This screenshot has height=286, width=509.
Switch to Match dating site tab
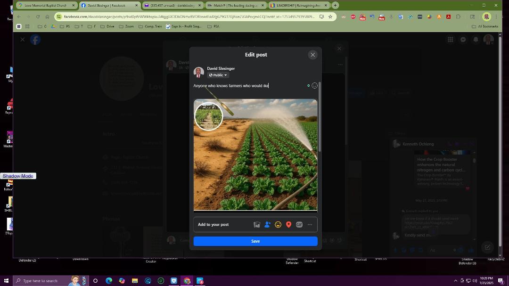236,6
